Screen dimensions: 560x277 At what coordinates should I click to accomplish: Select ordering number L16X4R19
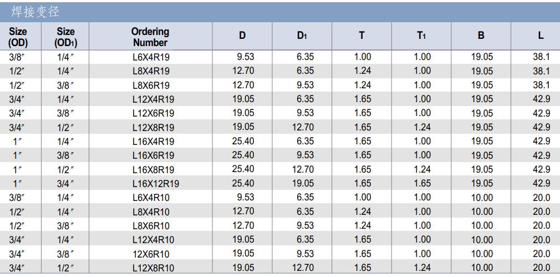click(x=153, y=142)
